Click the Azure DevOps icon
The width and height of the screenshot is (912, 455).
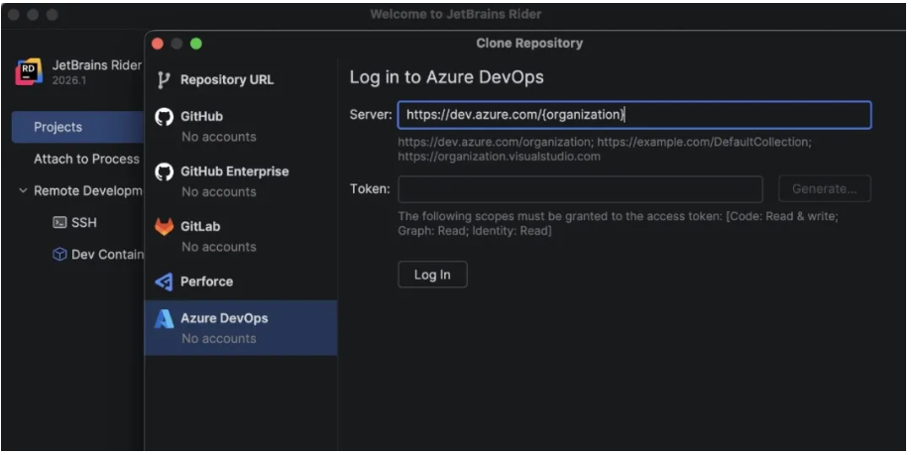(x=165, y=319)
